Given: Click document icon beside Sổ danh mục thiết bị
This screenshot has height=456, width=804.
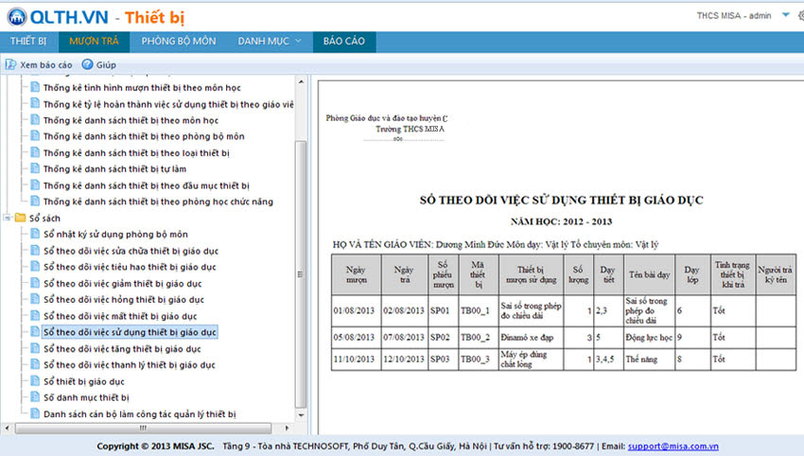Looking at the screenshot, I should pyautogui.click(x=35, y=397).
